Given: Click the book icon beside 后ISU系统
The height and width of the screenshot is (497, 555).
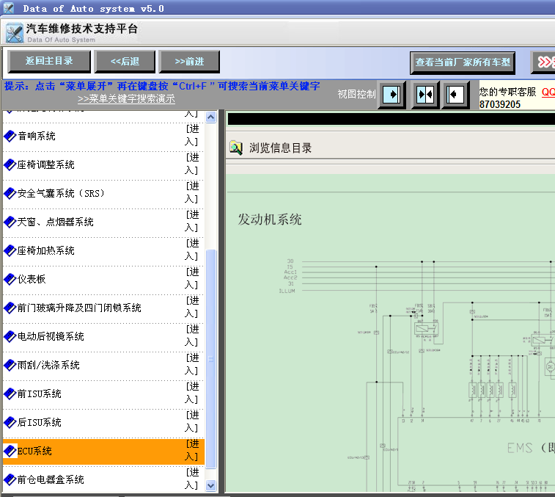Looking at the screenshot, I should click(x=10, y=423).
